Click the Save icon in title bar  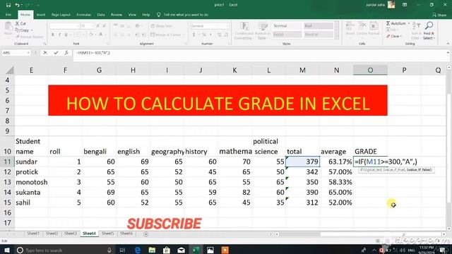pos(8,5)
